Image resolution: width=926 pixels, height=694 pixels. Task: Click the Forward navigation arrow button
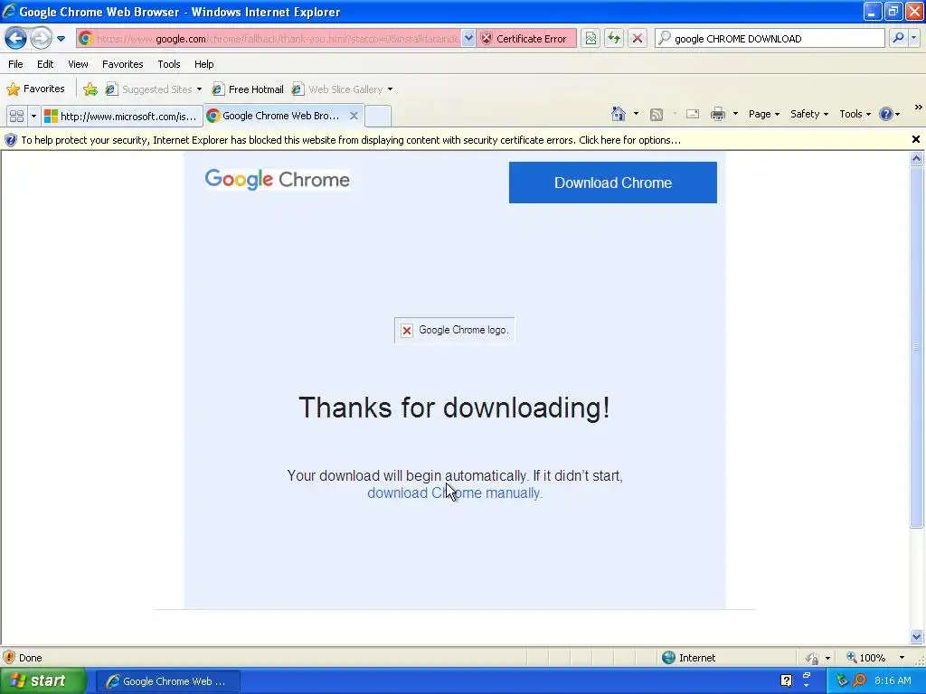pyautogui.click(x=41, y=39)
